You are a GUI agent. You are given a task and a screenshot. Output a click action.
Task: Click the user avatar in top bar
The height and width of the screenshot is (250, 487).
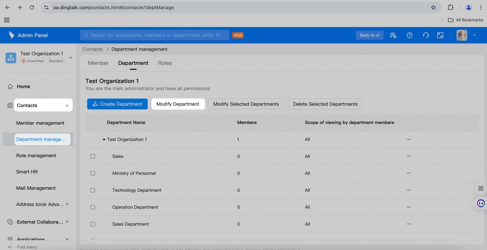[x=462, y=35]
